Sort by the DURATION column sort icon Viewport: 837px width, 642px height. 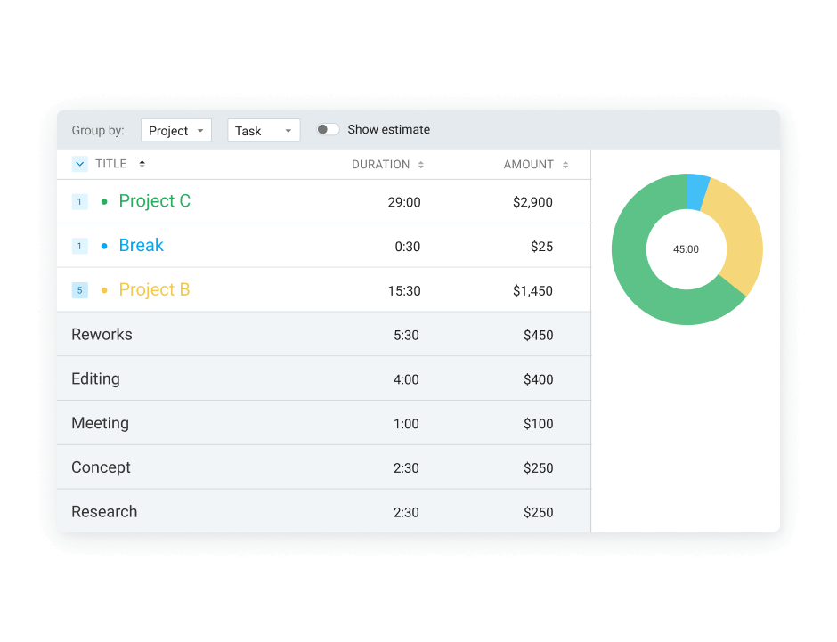pos(419,165)
